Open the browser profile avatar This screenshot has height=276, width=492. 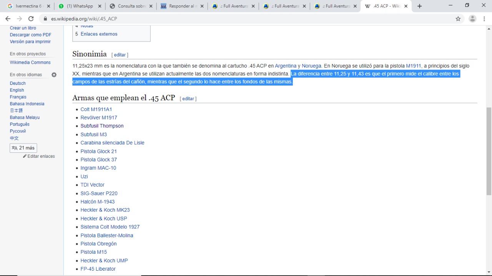[472, 19]
